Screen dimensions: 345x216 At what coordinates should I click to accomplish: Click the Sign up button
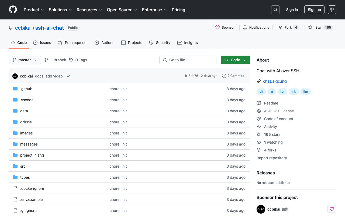tap(314, 10)
